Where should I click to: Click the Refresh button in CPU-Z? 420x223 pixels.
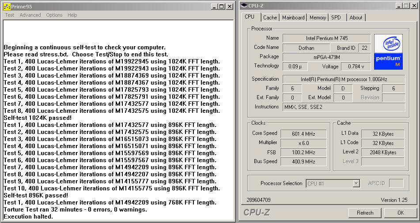pyautogui.click(x=365, y=213)
